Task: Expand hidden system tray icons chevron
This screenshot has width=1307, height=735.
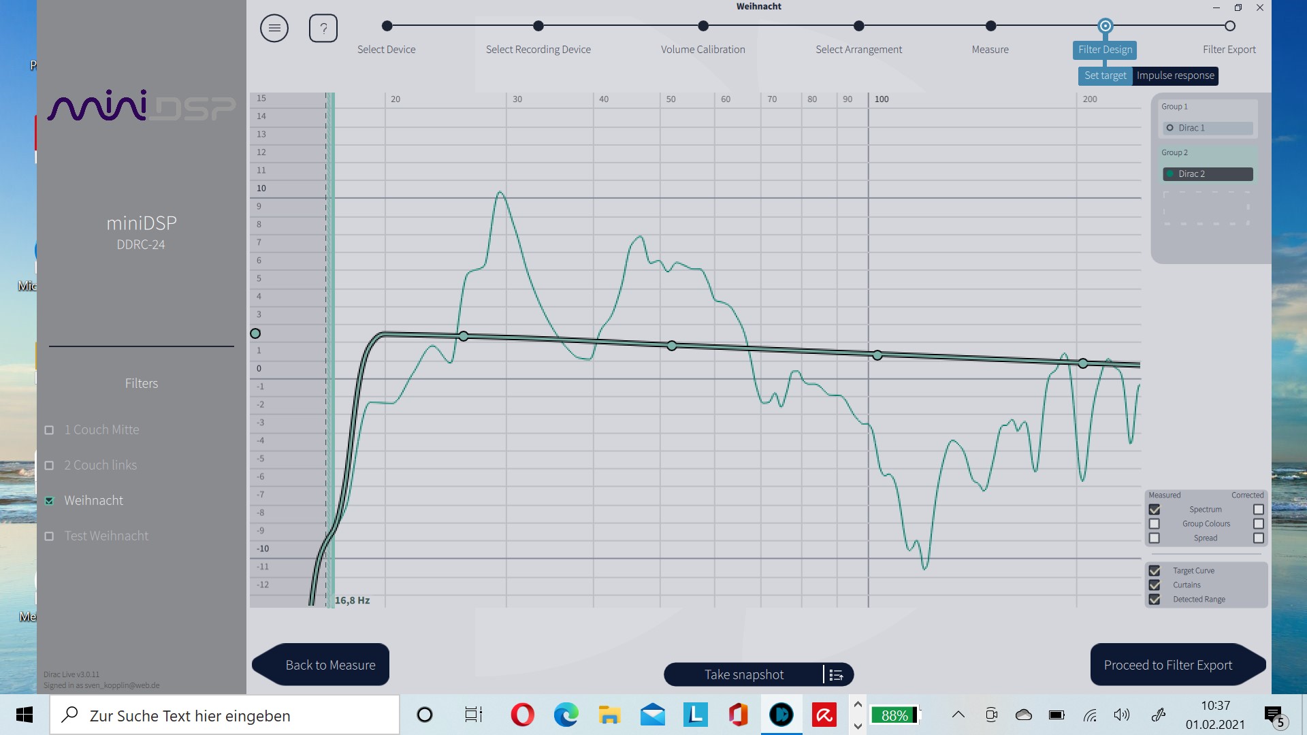Action: click(958, 715)
